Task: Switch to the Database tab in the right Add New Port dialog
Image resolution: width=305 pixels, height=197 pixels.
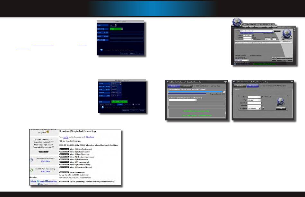Action: point(240,86)
